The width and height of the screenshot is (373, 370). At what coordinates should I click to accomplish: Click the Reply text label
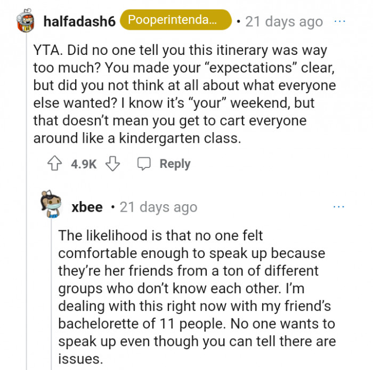tap(175, 164)
